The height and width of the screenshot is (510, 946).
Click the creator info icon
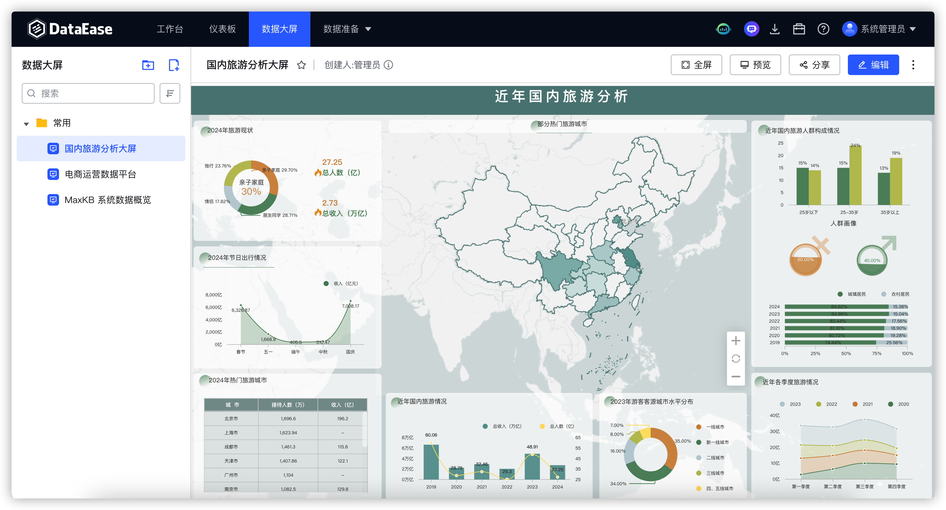pyautogui.click(x=388, y=65)
